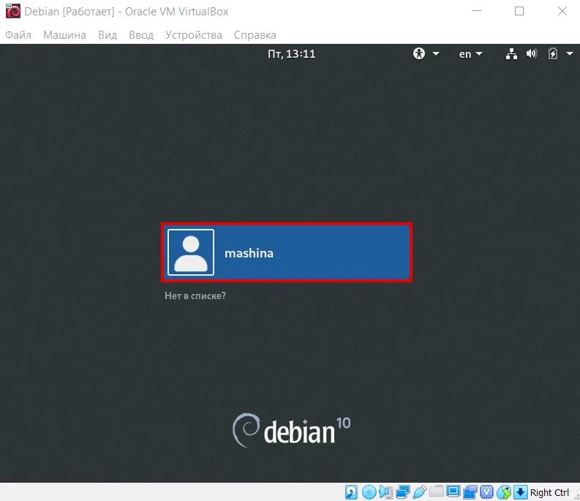This screenshot has height=501, width=580.
Task: Click the optical disk indicator in the status bar
Action: [x=369, y=492]
